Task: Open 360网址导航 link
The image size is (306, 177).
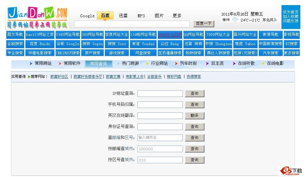Action: pyautogui.click(x=92, y=35)
